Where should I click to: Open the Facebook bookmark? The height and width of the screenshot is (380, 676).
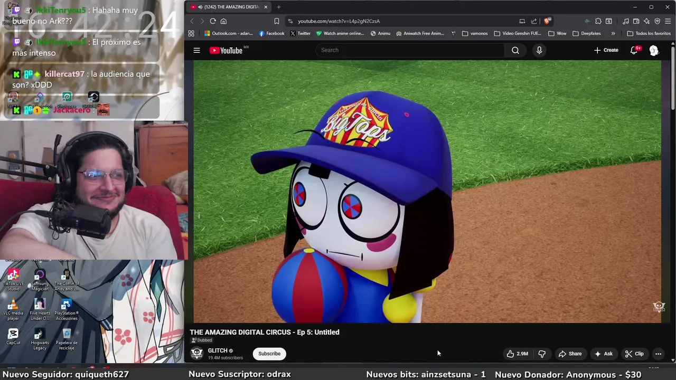pyautogui.click(x=271, y=33)
